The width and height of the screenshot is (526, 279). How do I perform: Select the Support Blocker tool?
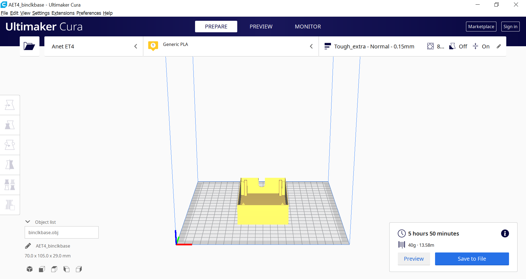(x=10, y=205)
